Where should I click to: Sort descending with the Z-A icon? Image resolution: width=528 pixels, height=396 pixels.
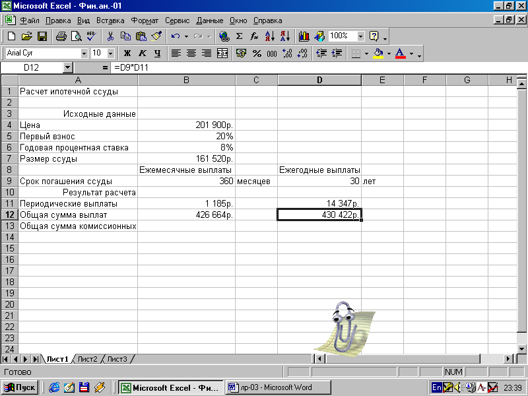(285, 36)
